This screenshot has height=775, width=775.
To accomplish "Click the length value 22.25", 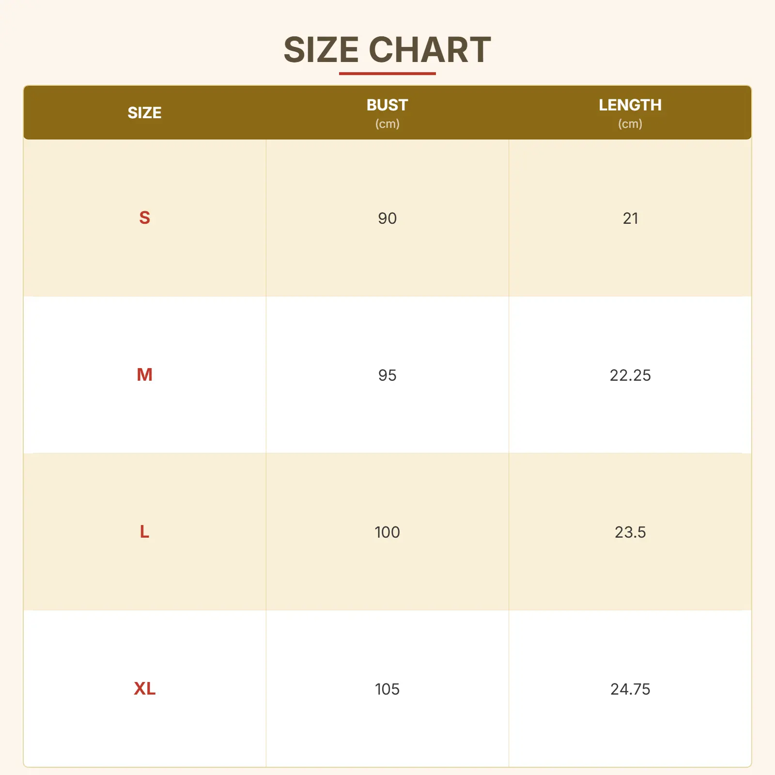I will click(630, 375).
